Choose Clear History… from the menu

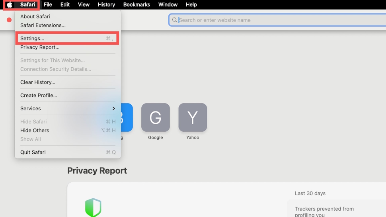(68, 82)
